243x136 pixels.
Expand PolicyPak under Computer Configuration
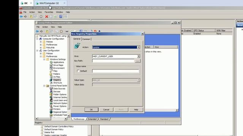click(x=41, y=48)
